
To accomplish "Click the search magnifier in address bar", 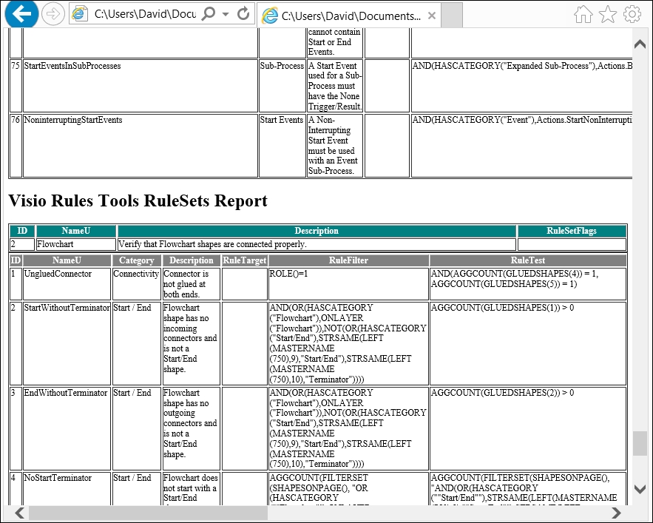I will point(209,14).
